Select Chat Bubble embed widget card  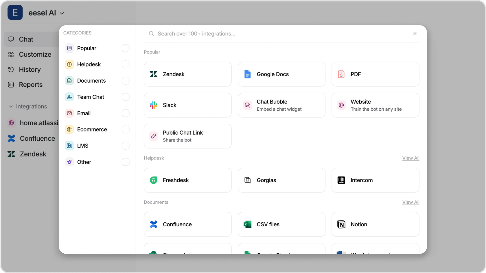pos(281,105)
